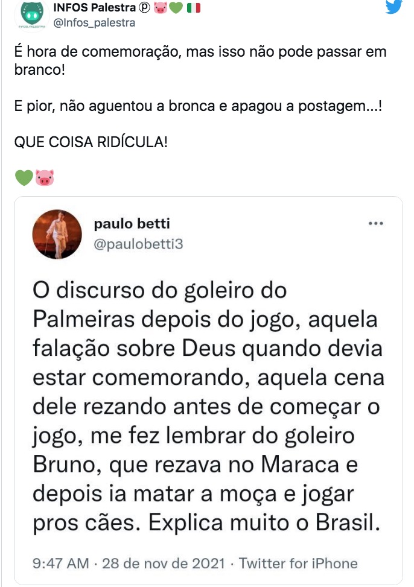Click the green heart emoji in the header
The height and width of the screenshot is (587, 414).
pos(176,9)
